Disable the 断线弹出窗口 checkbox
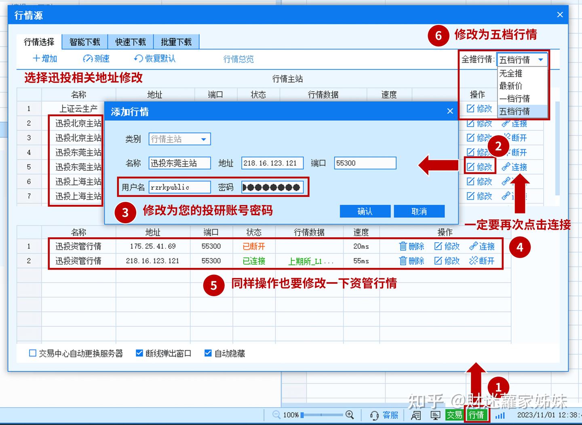 139,353
